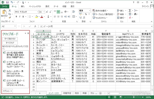Open 条件付き書式 conditional formatting menu
154x99 pixels.
click(100, 11)
